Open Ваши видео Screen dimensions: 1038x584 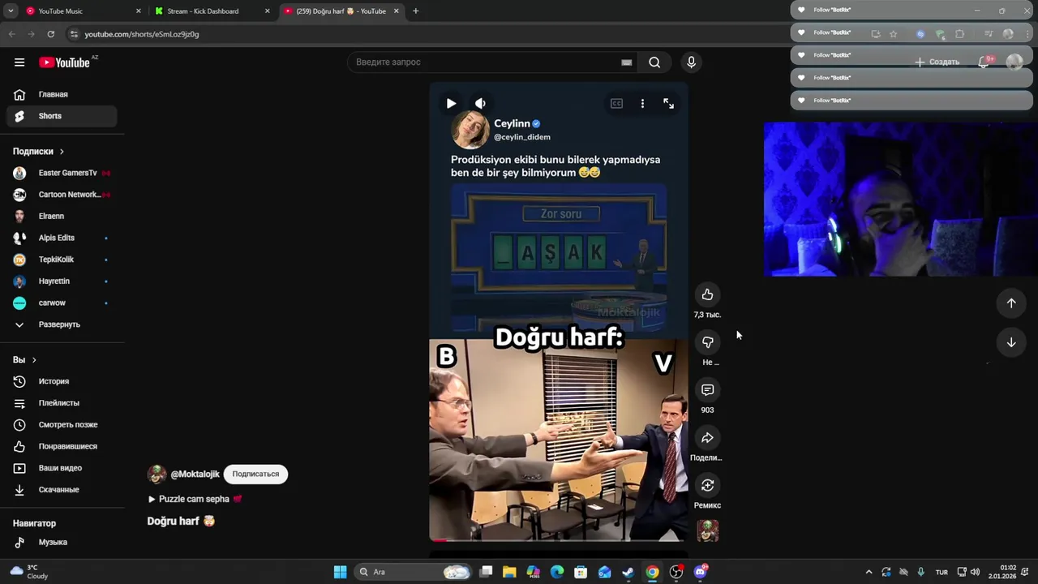point(62,468)
